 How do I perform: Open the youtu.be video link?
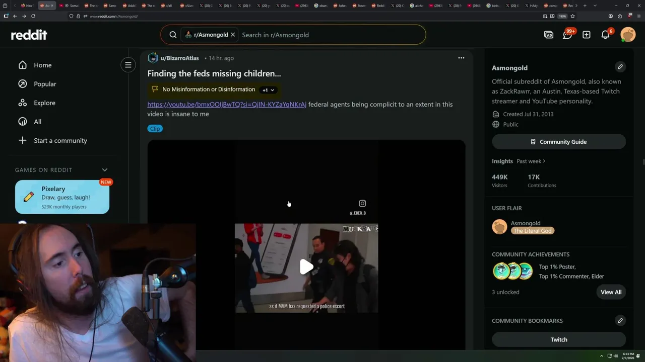pyautogui.click(x=227, y=104)
